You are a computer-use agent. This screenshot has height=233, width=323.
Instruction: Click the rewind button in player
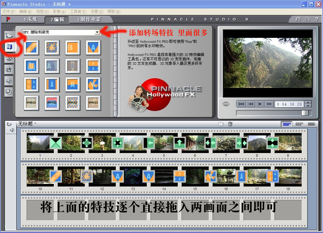(251, 104)
